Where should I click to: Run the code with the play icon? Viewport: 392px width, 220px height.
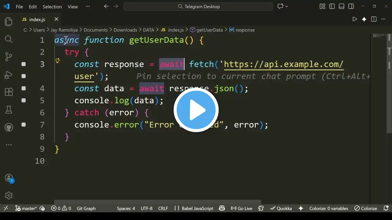[355, 19]
